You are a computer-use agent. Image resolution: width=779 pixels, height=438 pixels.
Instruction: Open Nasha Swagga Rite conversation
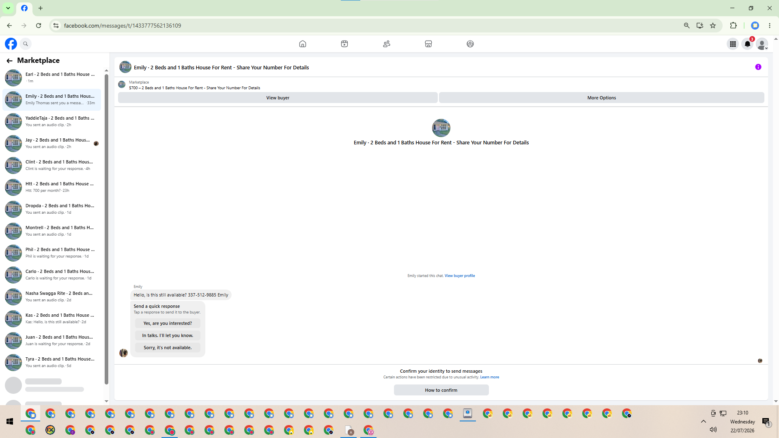(52, 297)
